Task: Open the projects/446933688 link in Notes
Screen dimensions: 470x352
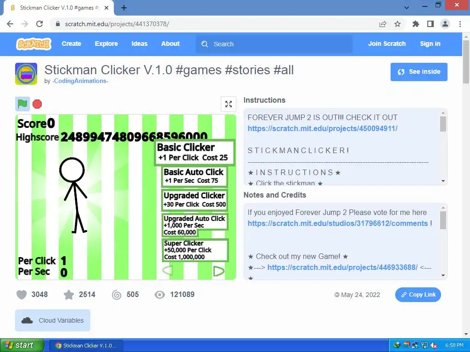Action: coord(342,268)
